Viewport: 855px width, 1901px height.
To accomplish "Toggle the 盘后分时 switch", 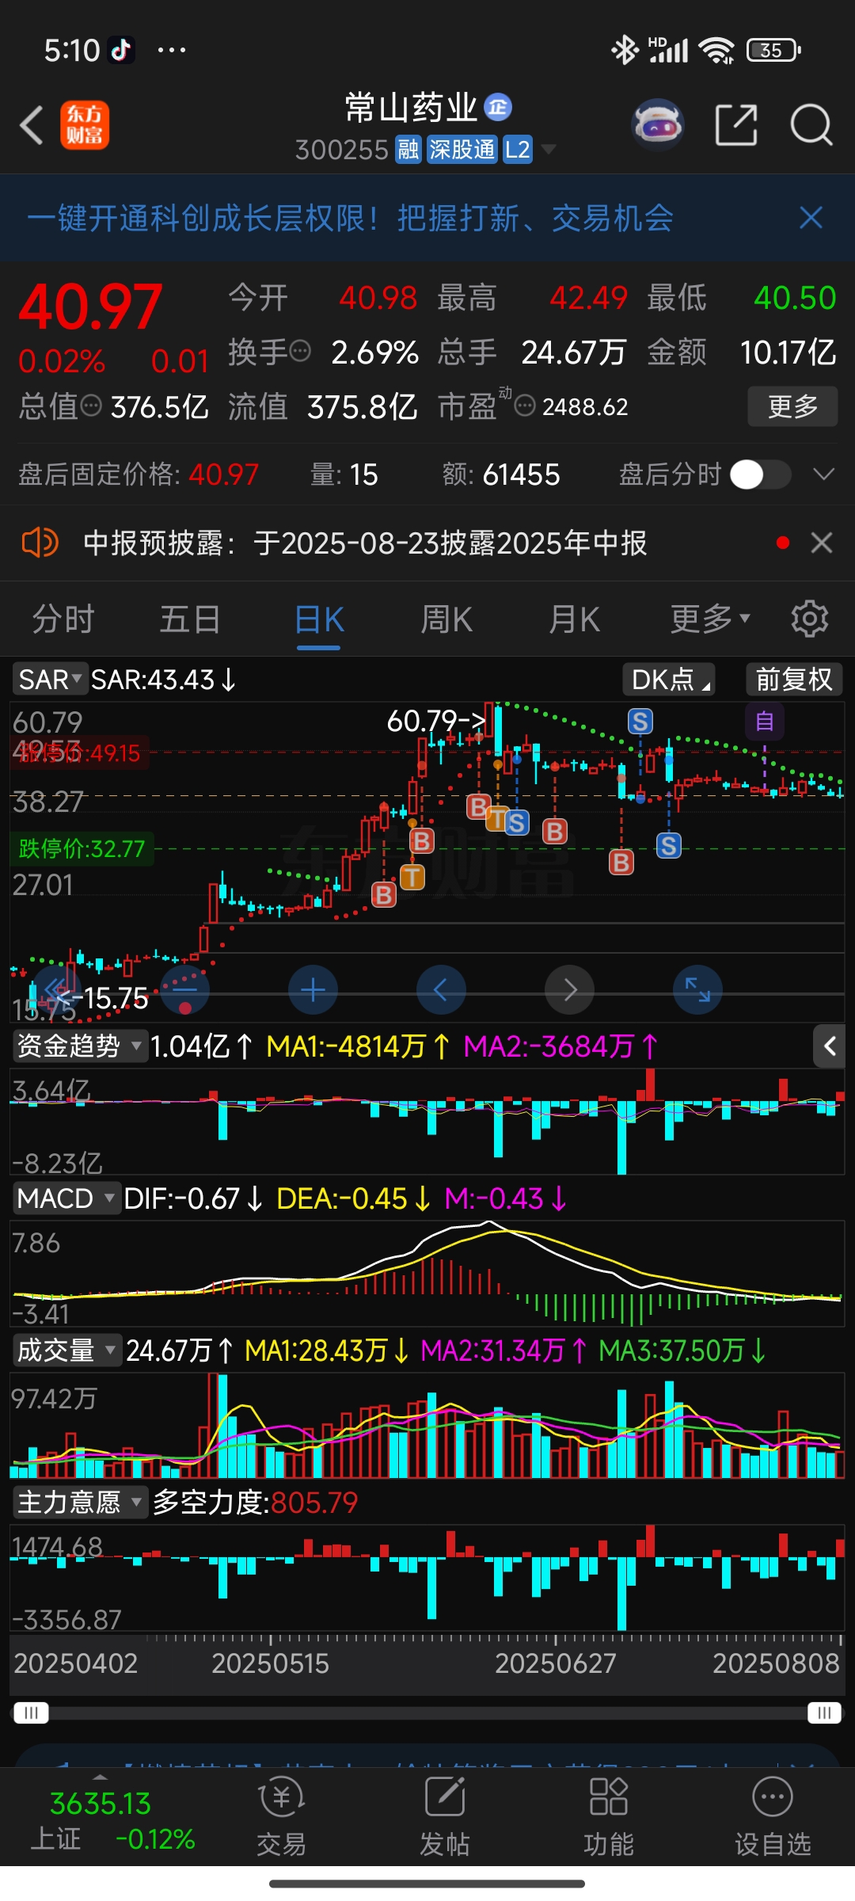I will pyautogui.click(x=760, y=474).
